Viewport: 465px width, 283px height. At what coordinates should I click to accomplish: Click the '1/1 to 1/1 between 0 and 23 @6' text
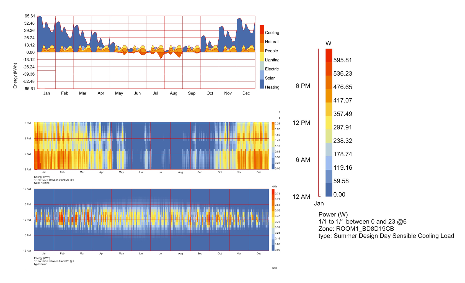point(363,222)
